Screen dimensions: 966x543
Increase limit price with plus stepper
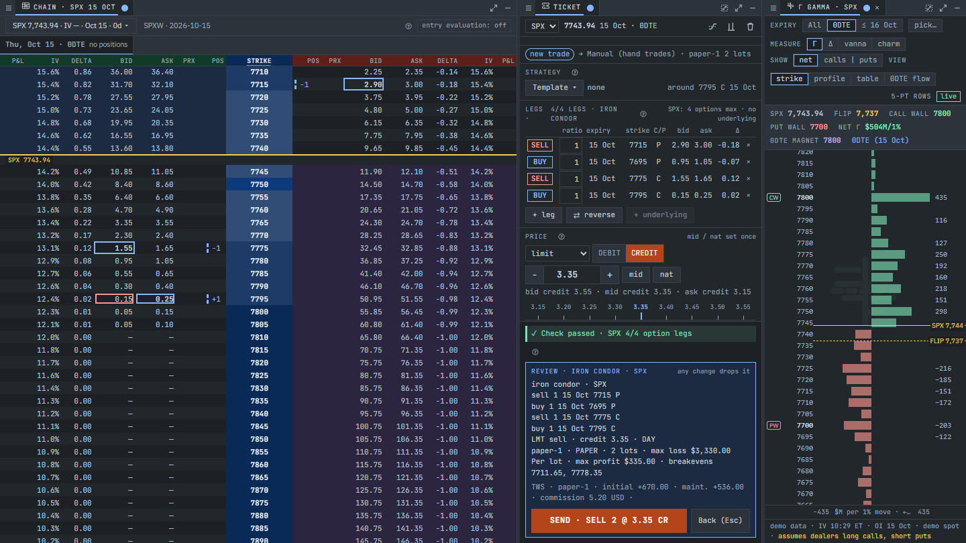(609, 274)
